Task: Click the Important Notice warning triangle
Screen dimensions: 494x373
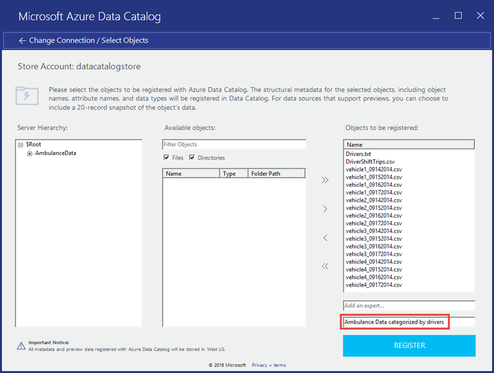Action: [21, 346]
